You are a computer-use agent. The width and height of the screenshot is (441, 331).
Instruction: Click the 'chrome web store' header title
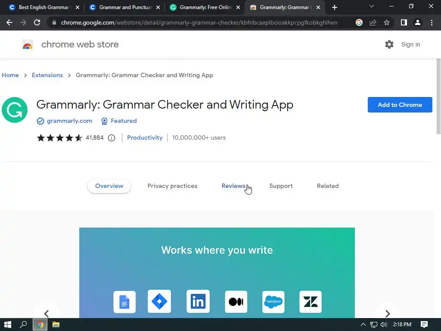pos(80,44)
